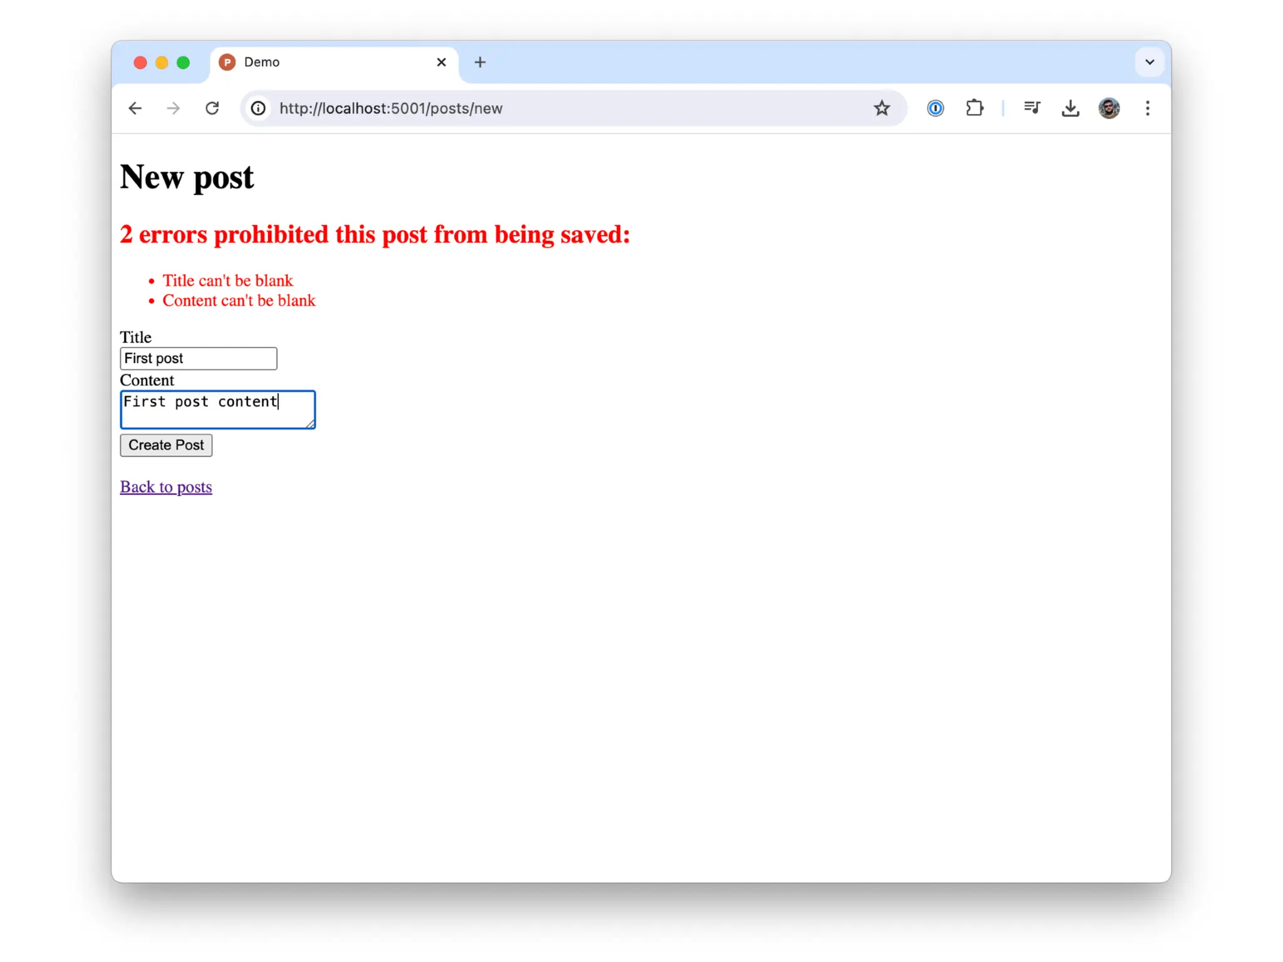This screenshot has width=1283, height=962.
Task: Expand the tab search chevron
Action: coord(1150,62)
